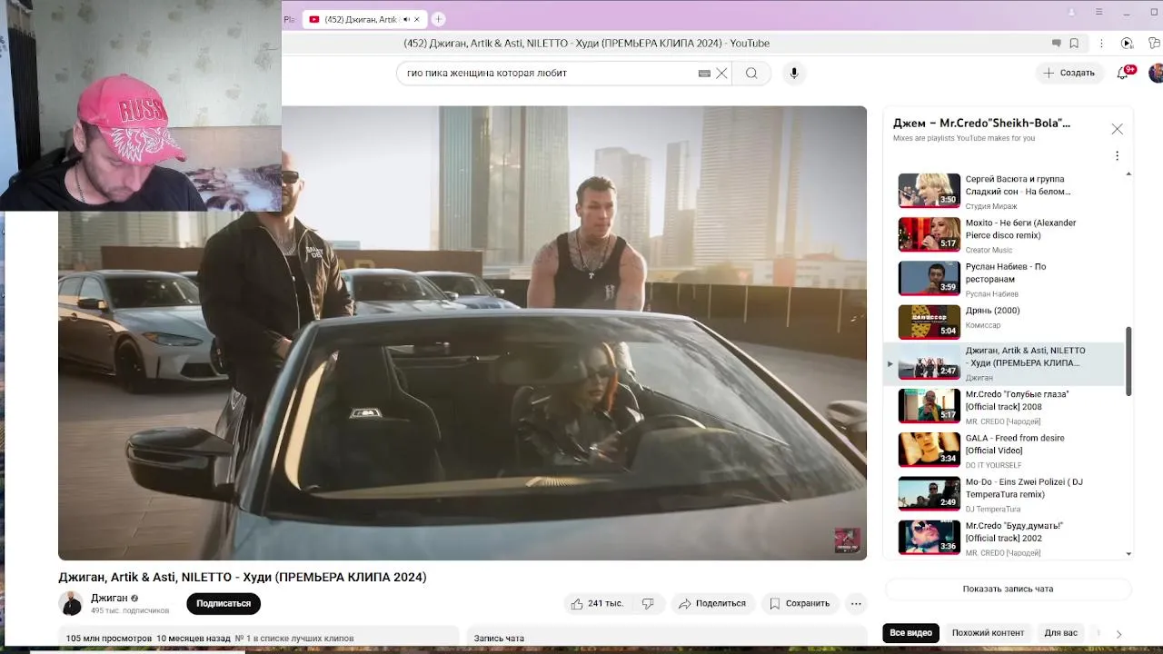Select the Все видео filter chip
This screenshot has width=1163, height=654.
tap(910, 632)
